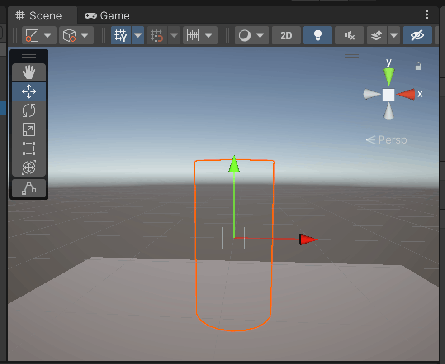Click the center cube of orientation gizmo

pyautogui.click(x=388, y=95)
